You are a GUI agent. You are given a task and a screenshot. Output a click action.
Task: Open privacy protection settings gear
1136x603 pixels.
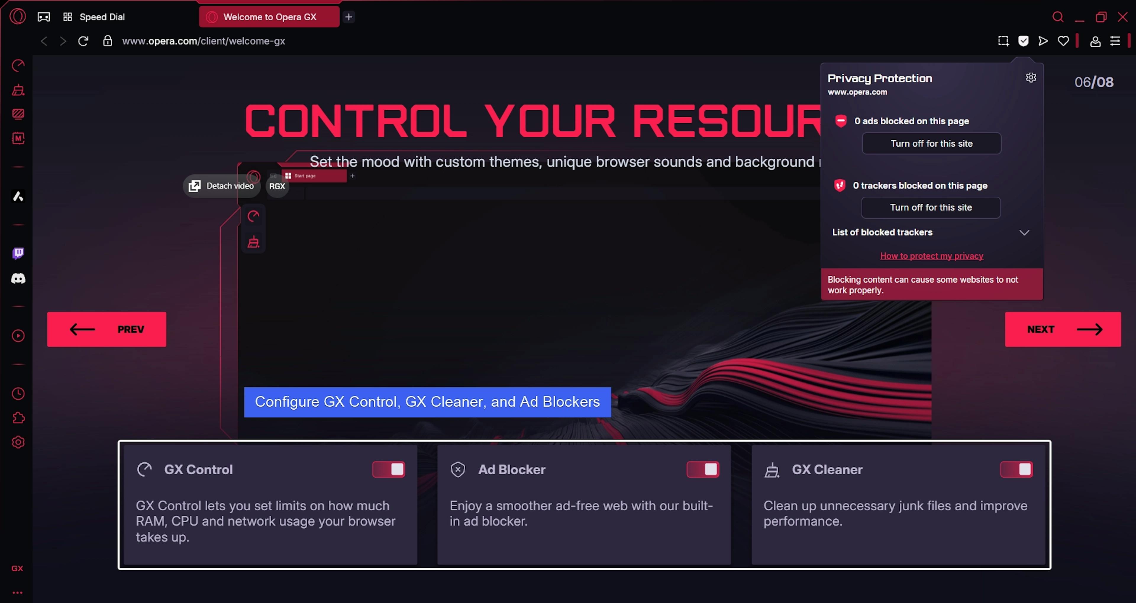point(1031,77)
